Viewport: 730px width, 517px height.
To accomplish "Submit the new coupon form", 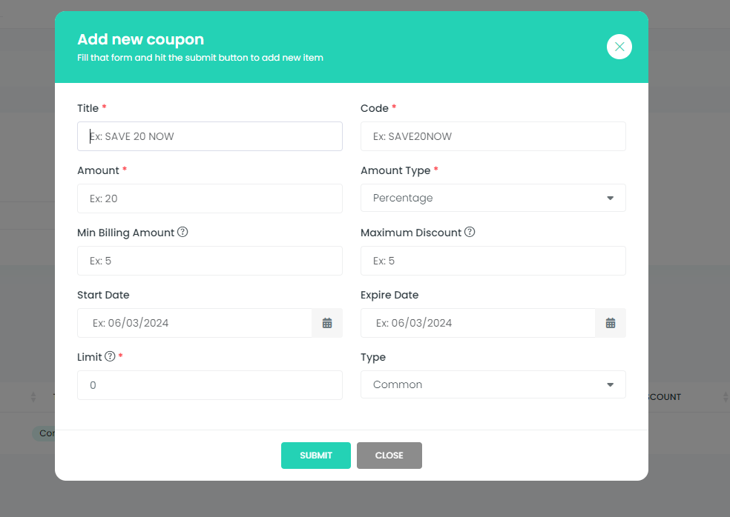I will (315, 456).
